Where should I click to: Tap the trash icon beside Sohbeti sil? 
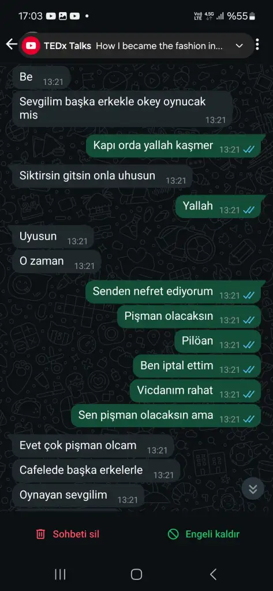[x=40, y=534]
